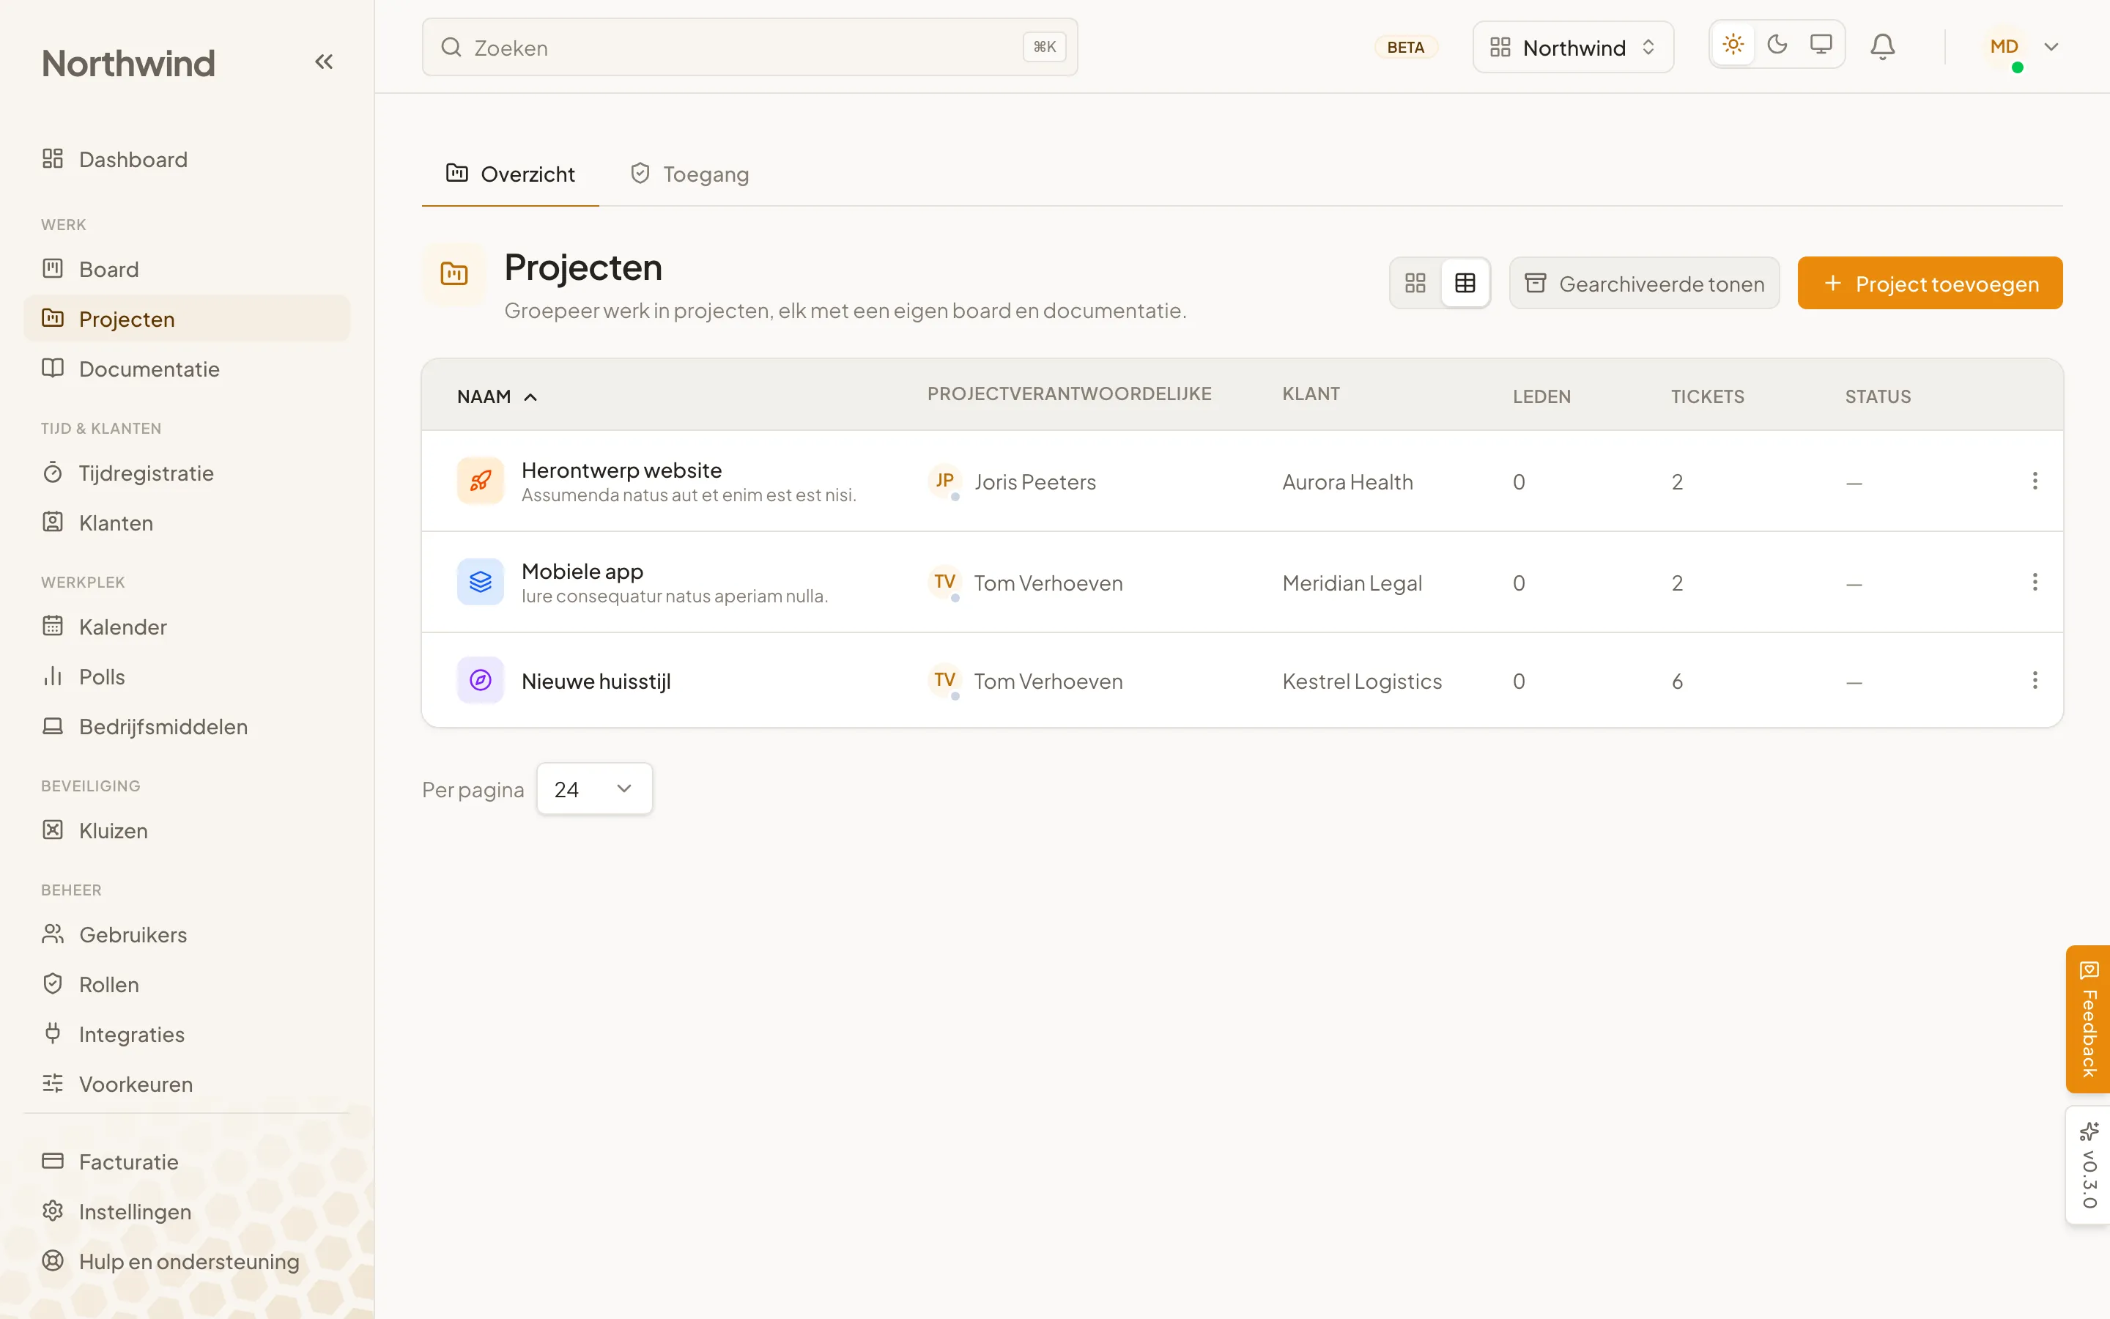Open the Northwind workspace switcher

point(1573,48)
